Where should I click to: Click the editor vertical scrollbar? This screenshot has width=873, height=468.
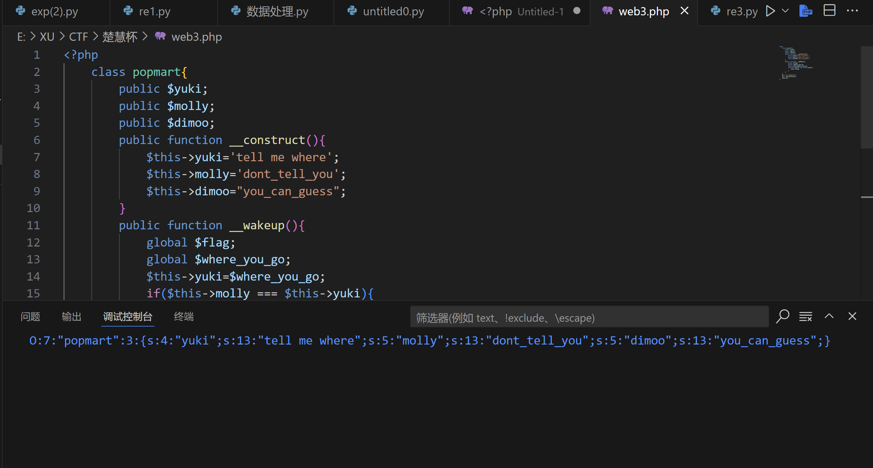[867, 97]
